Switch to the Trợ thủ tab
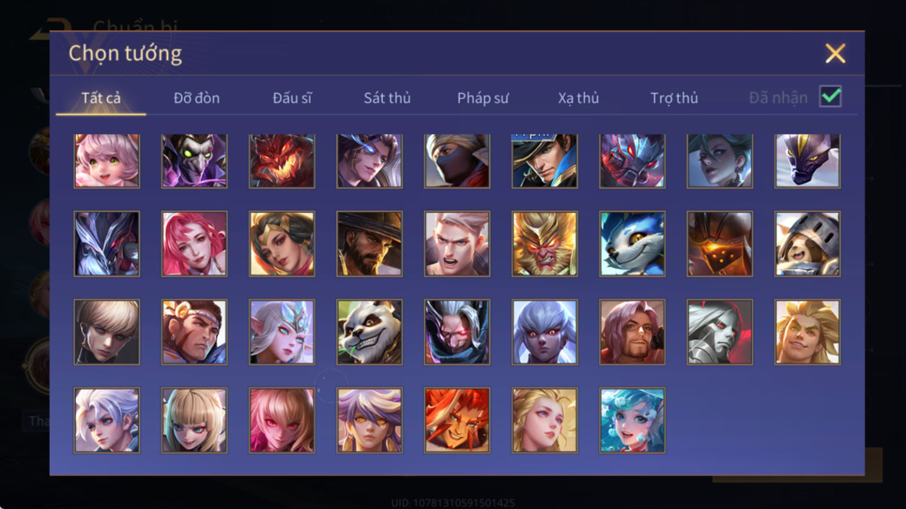Screen dimensions: 906x509 click(674, 98)
